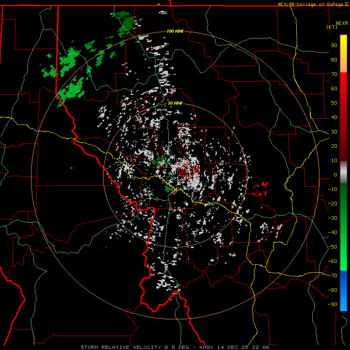The width and height of the screenshot is (350, 350).
Task: Click the positive 90 legend value
Action: click(x=334, y=45)
